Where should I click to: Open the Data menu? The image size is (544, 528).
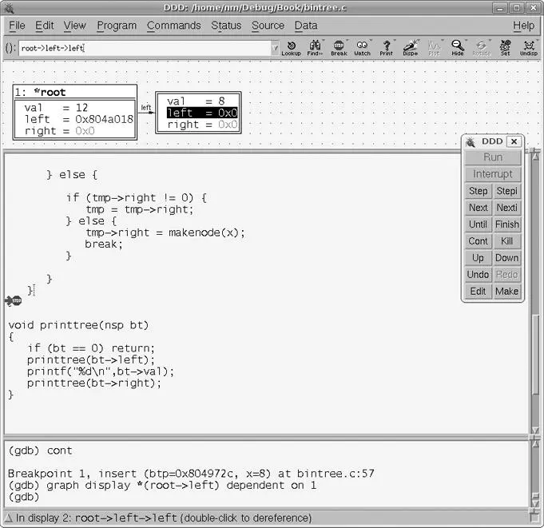point(306,26)
